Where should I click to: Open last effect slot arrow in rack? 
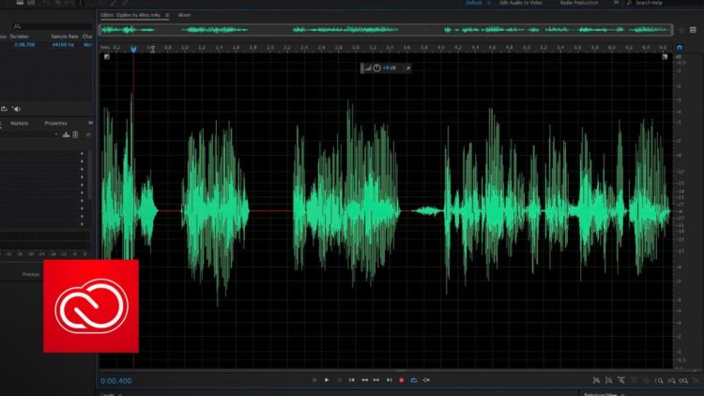(x=83, y=223)
